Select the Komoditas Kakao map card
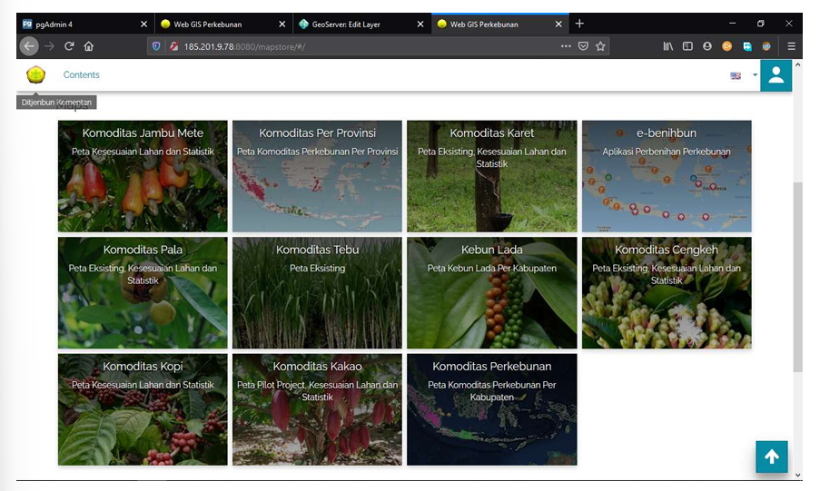Screen dimensions: 820x491 [317, 409]
